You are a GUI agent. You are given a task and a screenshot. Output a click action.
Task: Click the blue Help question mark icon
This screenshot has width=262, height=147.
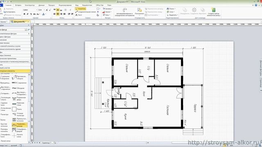tap(256, 5)
